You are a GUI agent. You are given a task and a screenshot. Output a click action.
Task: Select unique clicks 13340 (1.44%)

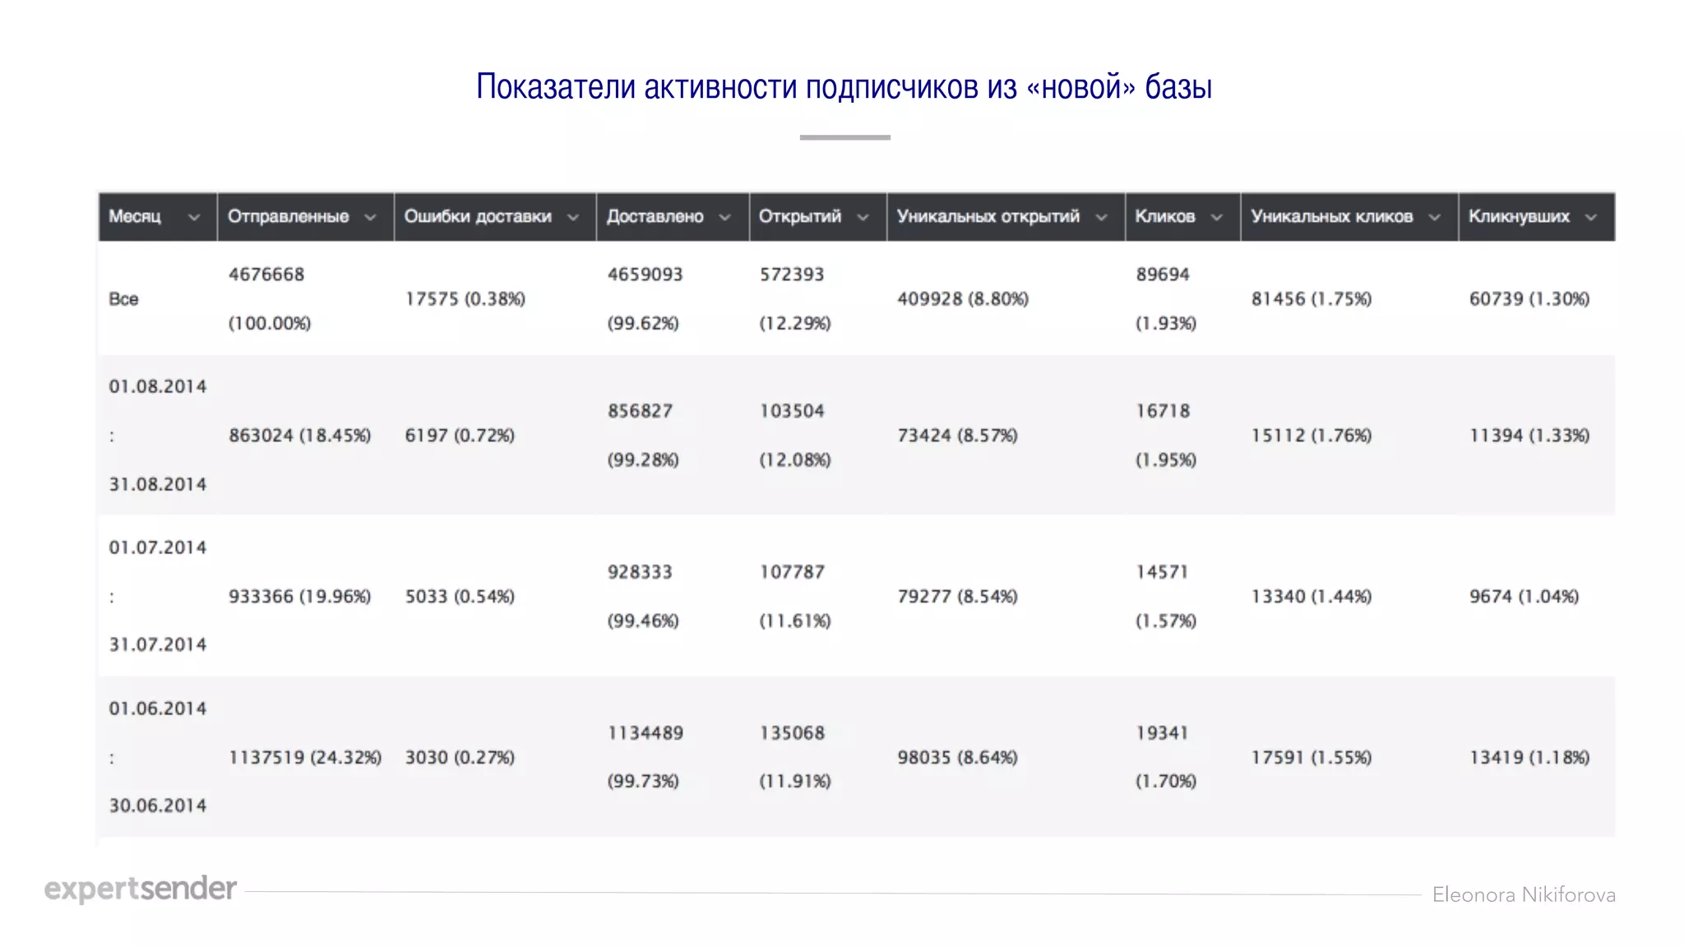(1312, 596)
